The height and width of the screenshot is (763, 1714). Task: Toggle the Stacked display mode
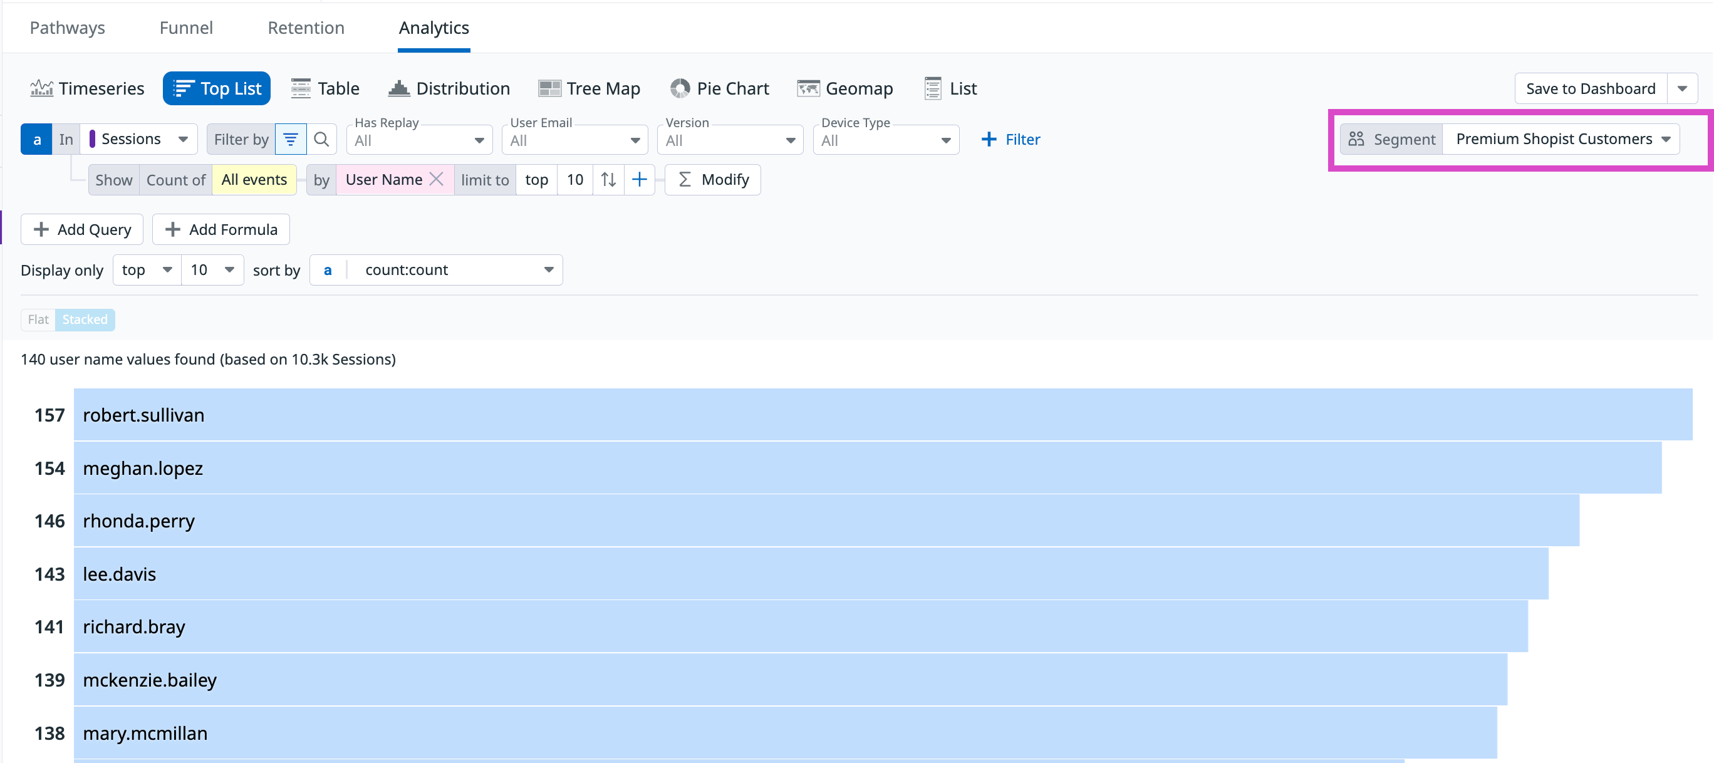point(85,320)
